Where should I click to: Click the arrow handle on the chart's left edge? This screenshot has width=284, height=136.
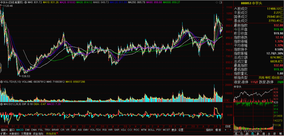(x=0, y=68)
